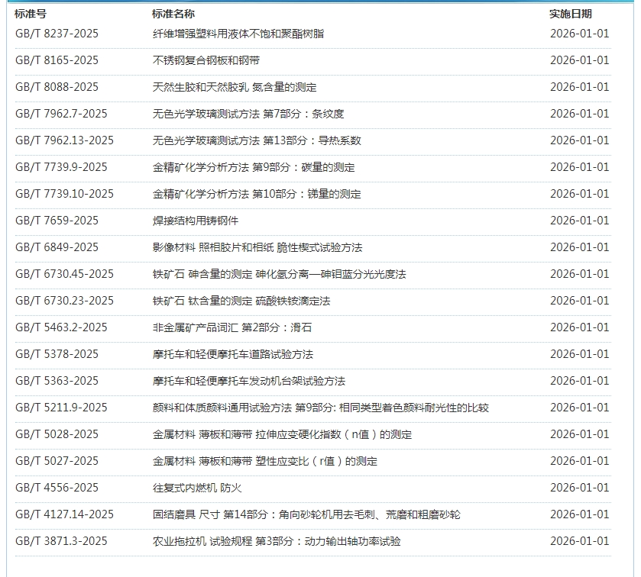
Task: Click the 标准号 column header
Action: (x=31, y=14)
